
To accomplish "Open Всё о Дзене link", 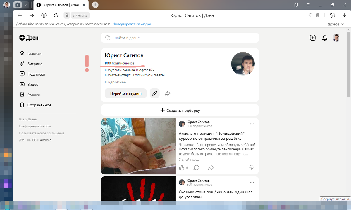I will (x=28, y=119).
